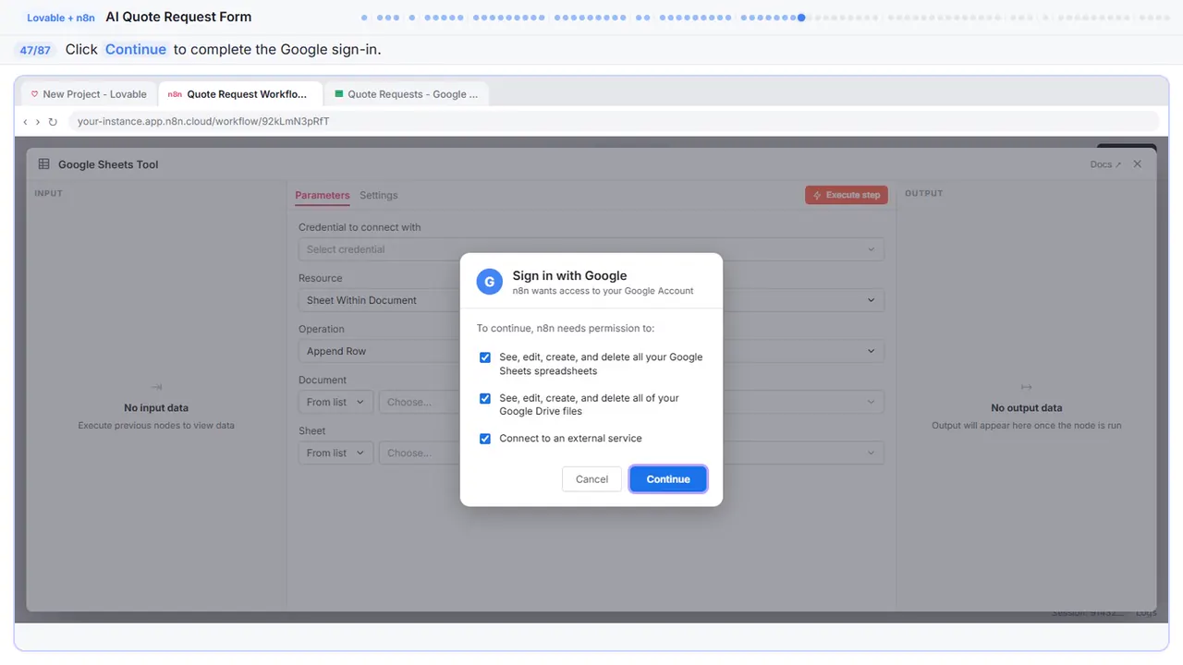This screenshot has height=665, width=1183.
Task: Click the Lovable + n8n label
Action: coord(61,18)
